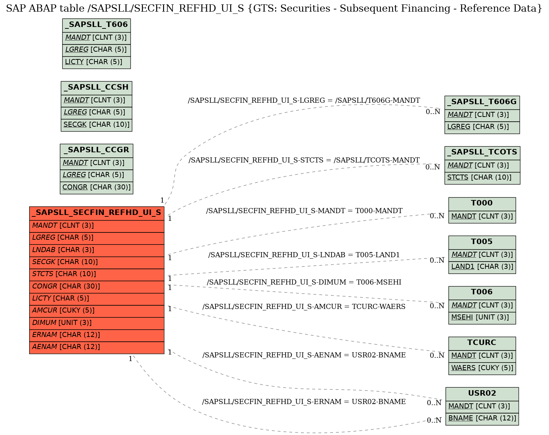Select LAND1 [CHAR (3)] in T005

482,267
